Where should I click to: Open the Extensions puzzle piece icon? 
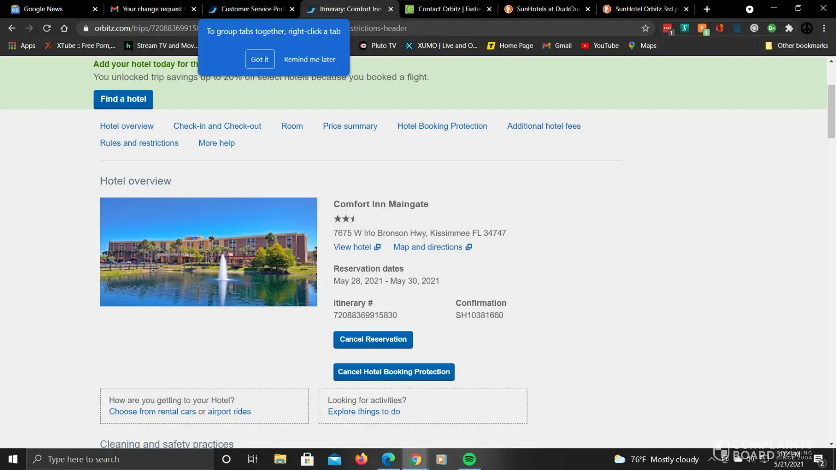789,28
